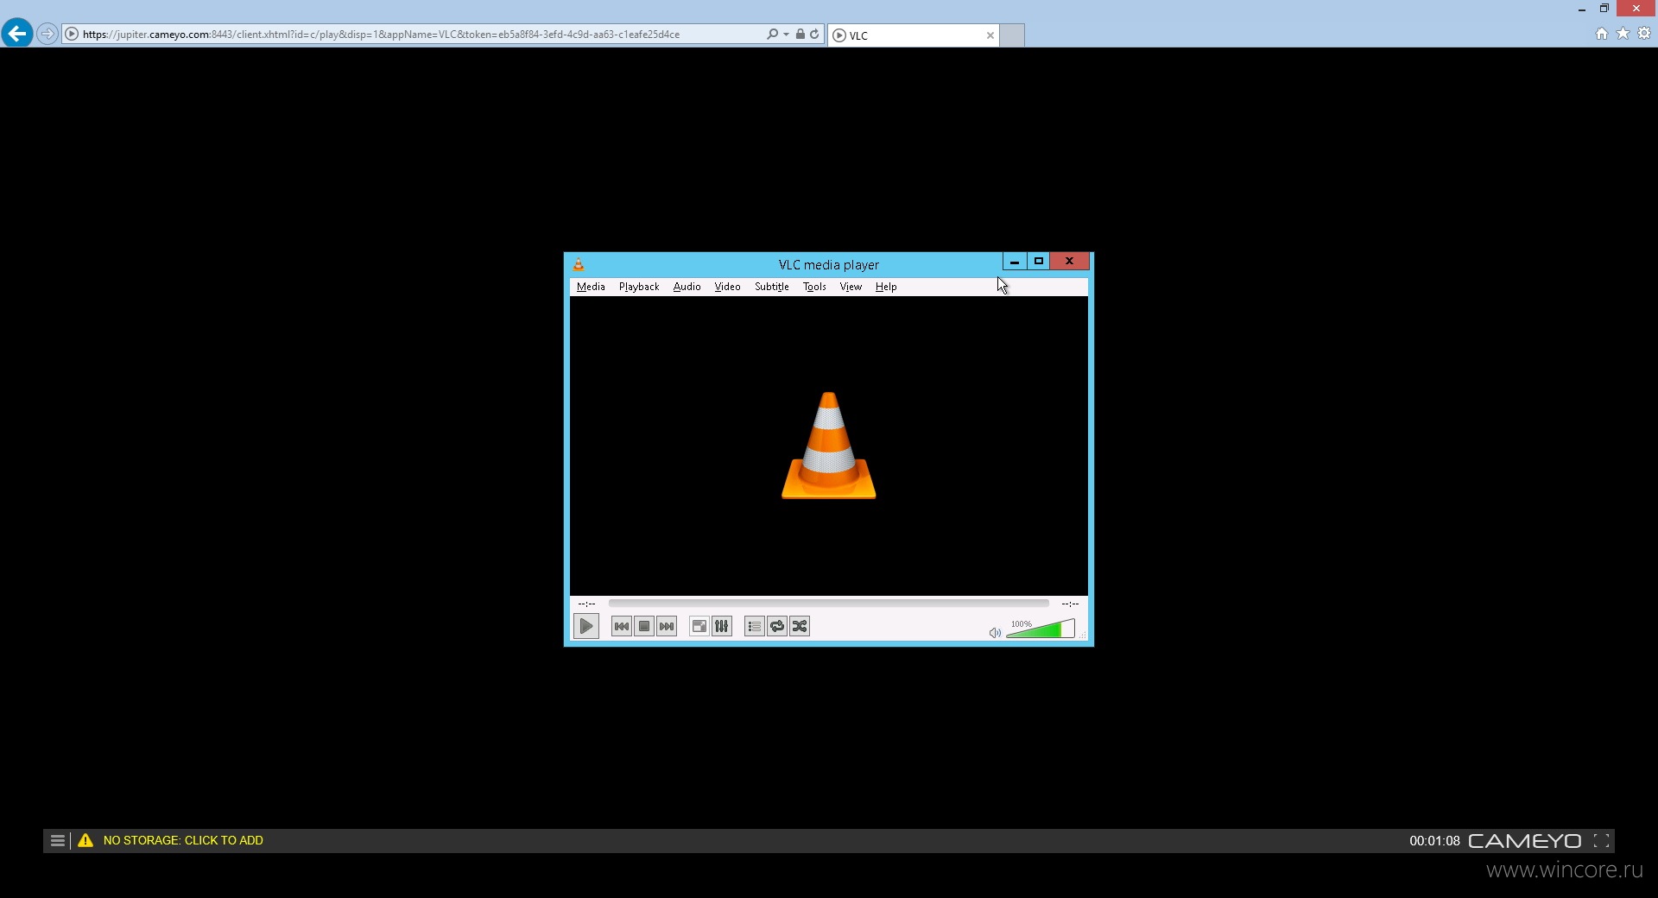Open the Tools menu
1658x898 pixels.
(x=814, y=287)
